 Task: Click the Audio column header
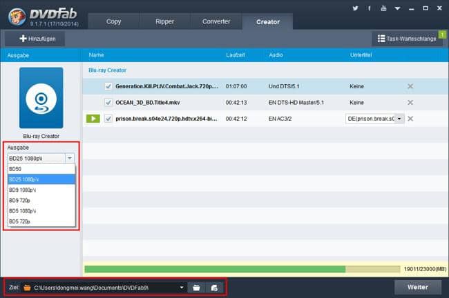276,55
